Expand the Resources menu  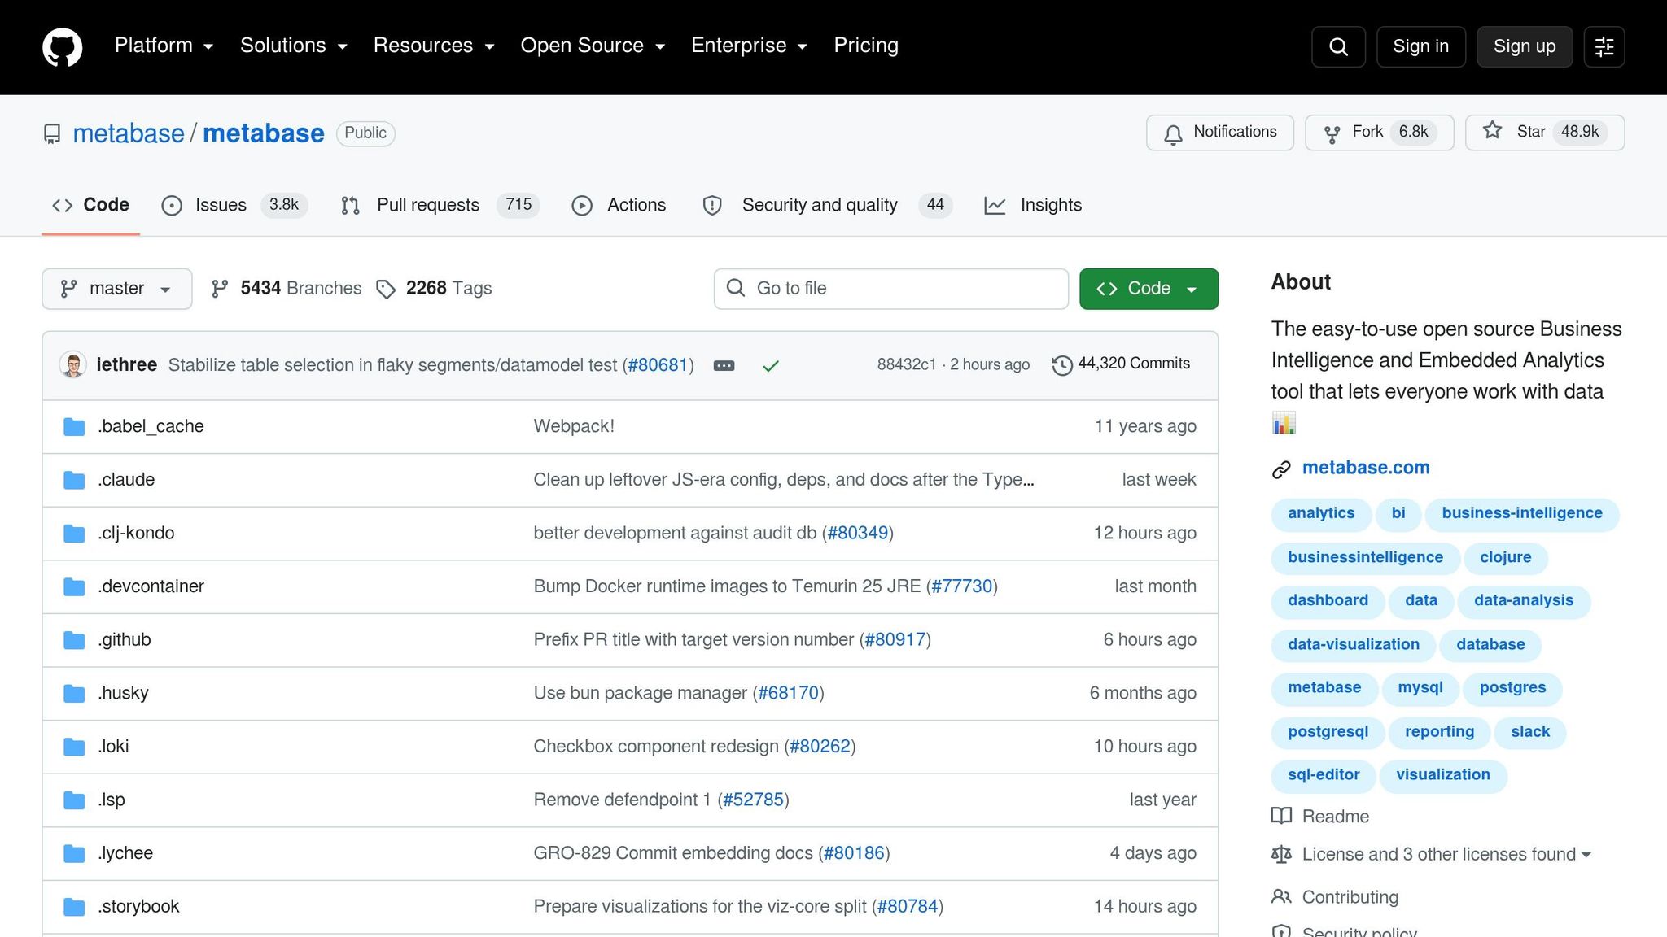pyautogui.click(x=434, y=46)
